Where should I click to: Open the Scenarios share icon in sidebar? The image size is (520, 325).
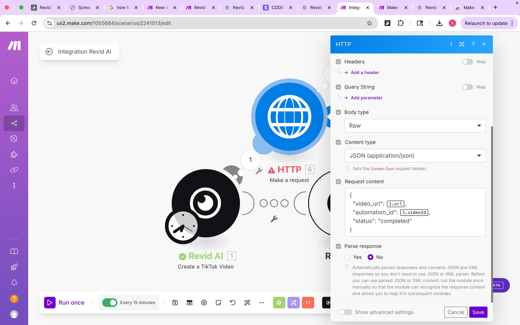click(x=14, y=123)
